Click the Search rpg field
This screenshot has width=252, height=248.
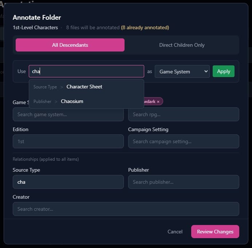pos(184,114)
